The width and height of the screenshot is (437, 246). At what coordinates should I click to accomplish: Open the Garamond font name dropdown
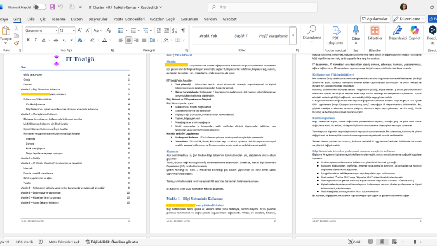click(x=56, y=30)
